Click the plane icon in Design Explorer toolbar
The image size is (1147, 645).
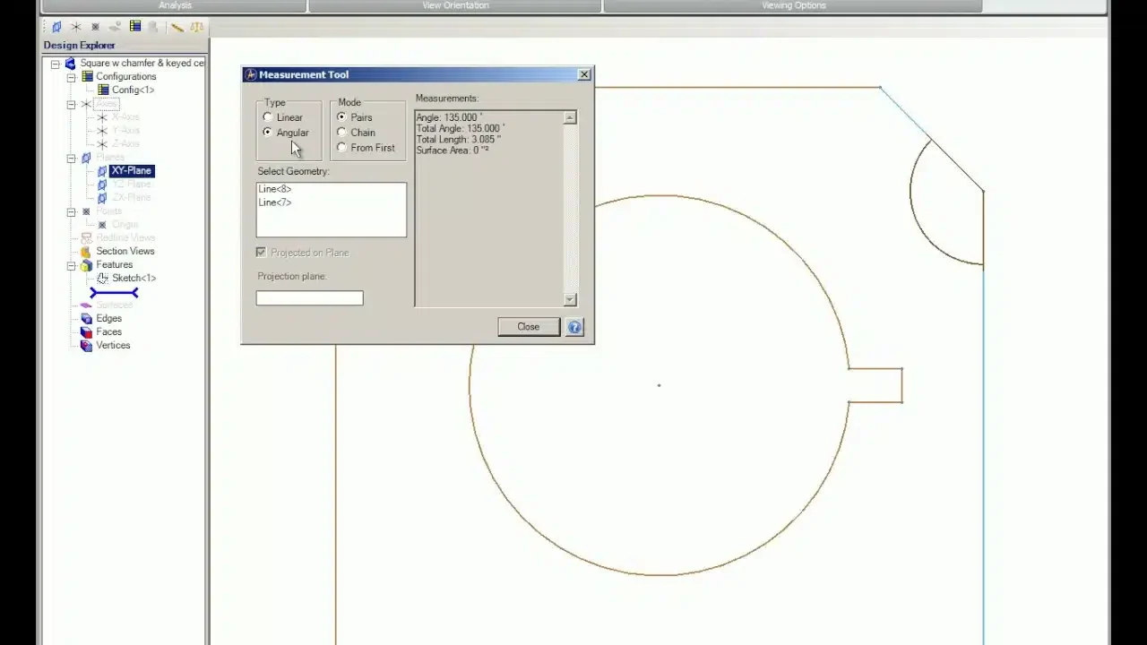tap(56, 27)
